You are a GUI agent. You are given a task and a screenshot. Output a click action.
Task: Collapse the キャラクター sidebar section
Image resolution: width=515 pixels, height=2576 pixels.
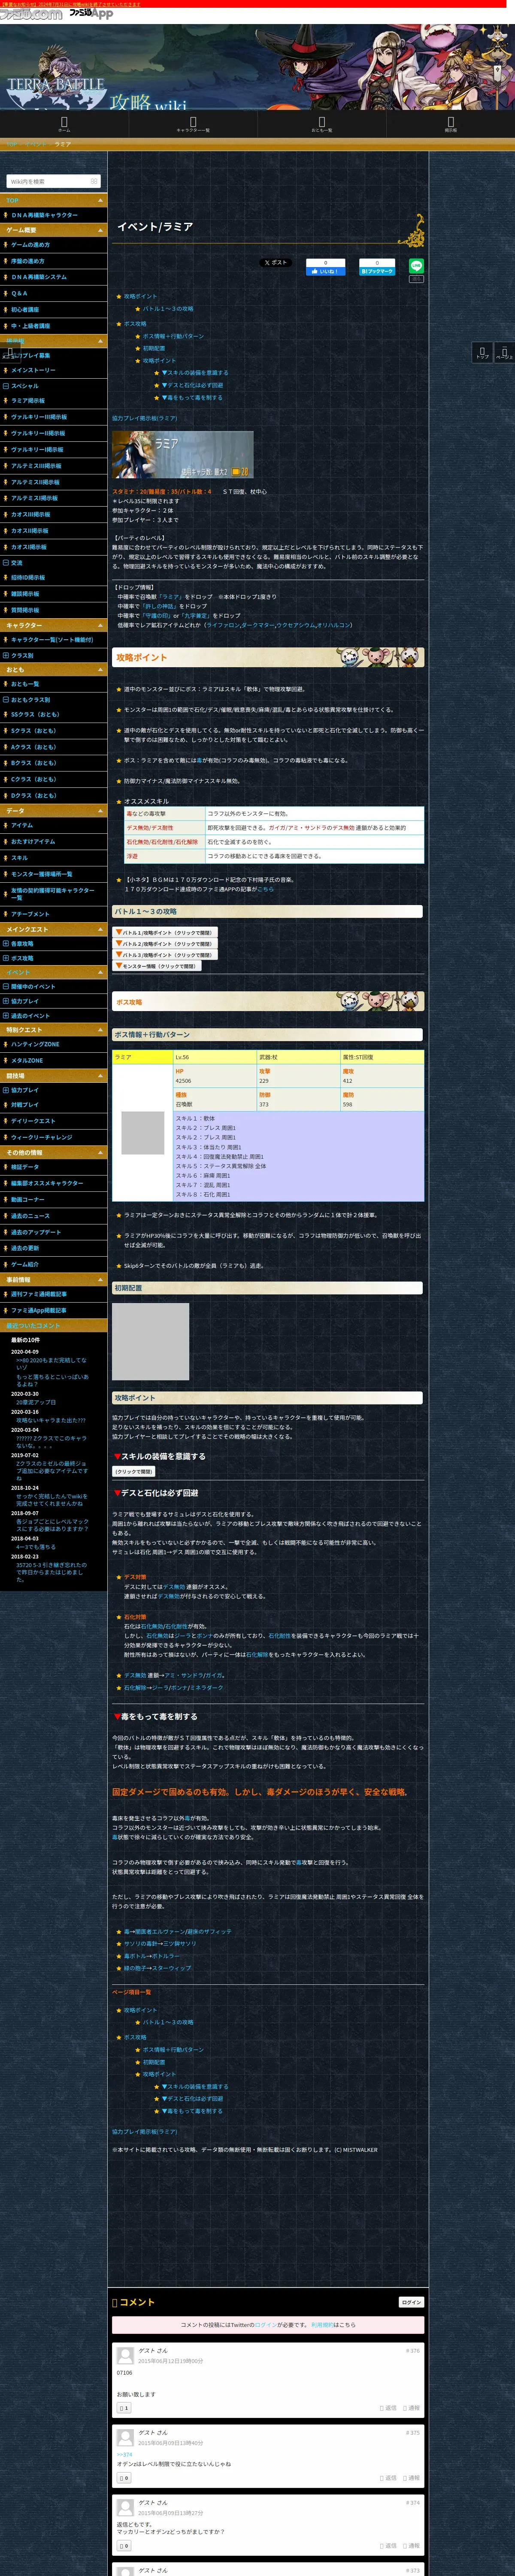(x=100, y=625)
